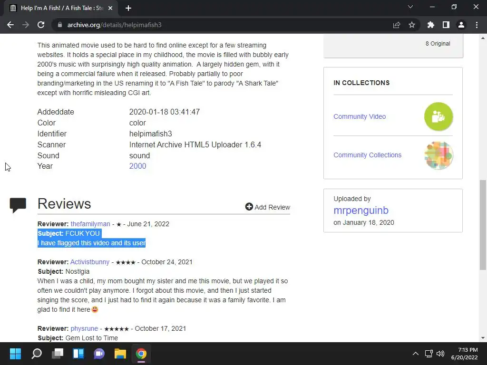Open the Windows Start menu
Screen dimensions: 487x365
click(15, 354)
